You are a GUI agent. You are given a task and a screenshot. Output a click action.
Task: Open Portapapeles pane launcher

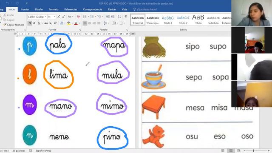25,30
